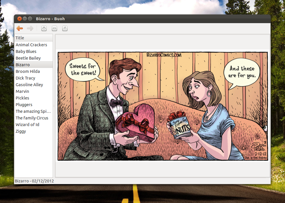
Task: Click the highlighted Bizarro entry
Action: (34, 65)
